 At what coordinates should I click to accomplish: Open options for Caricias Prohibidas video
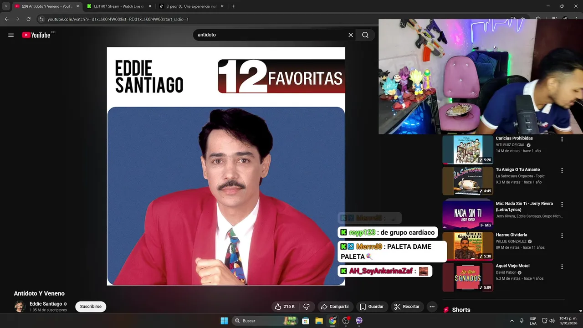pos(562,139)
